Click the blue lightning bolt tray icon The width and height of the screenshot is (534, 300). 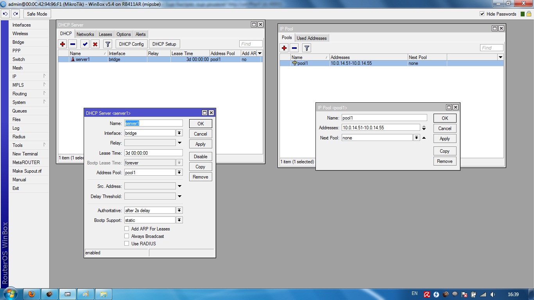click(436, 295)
